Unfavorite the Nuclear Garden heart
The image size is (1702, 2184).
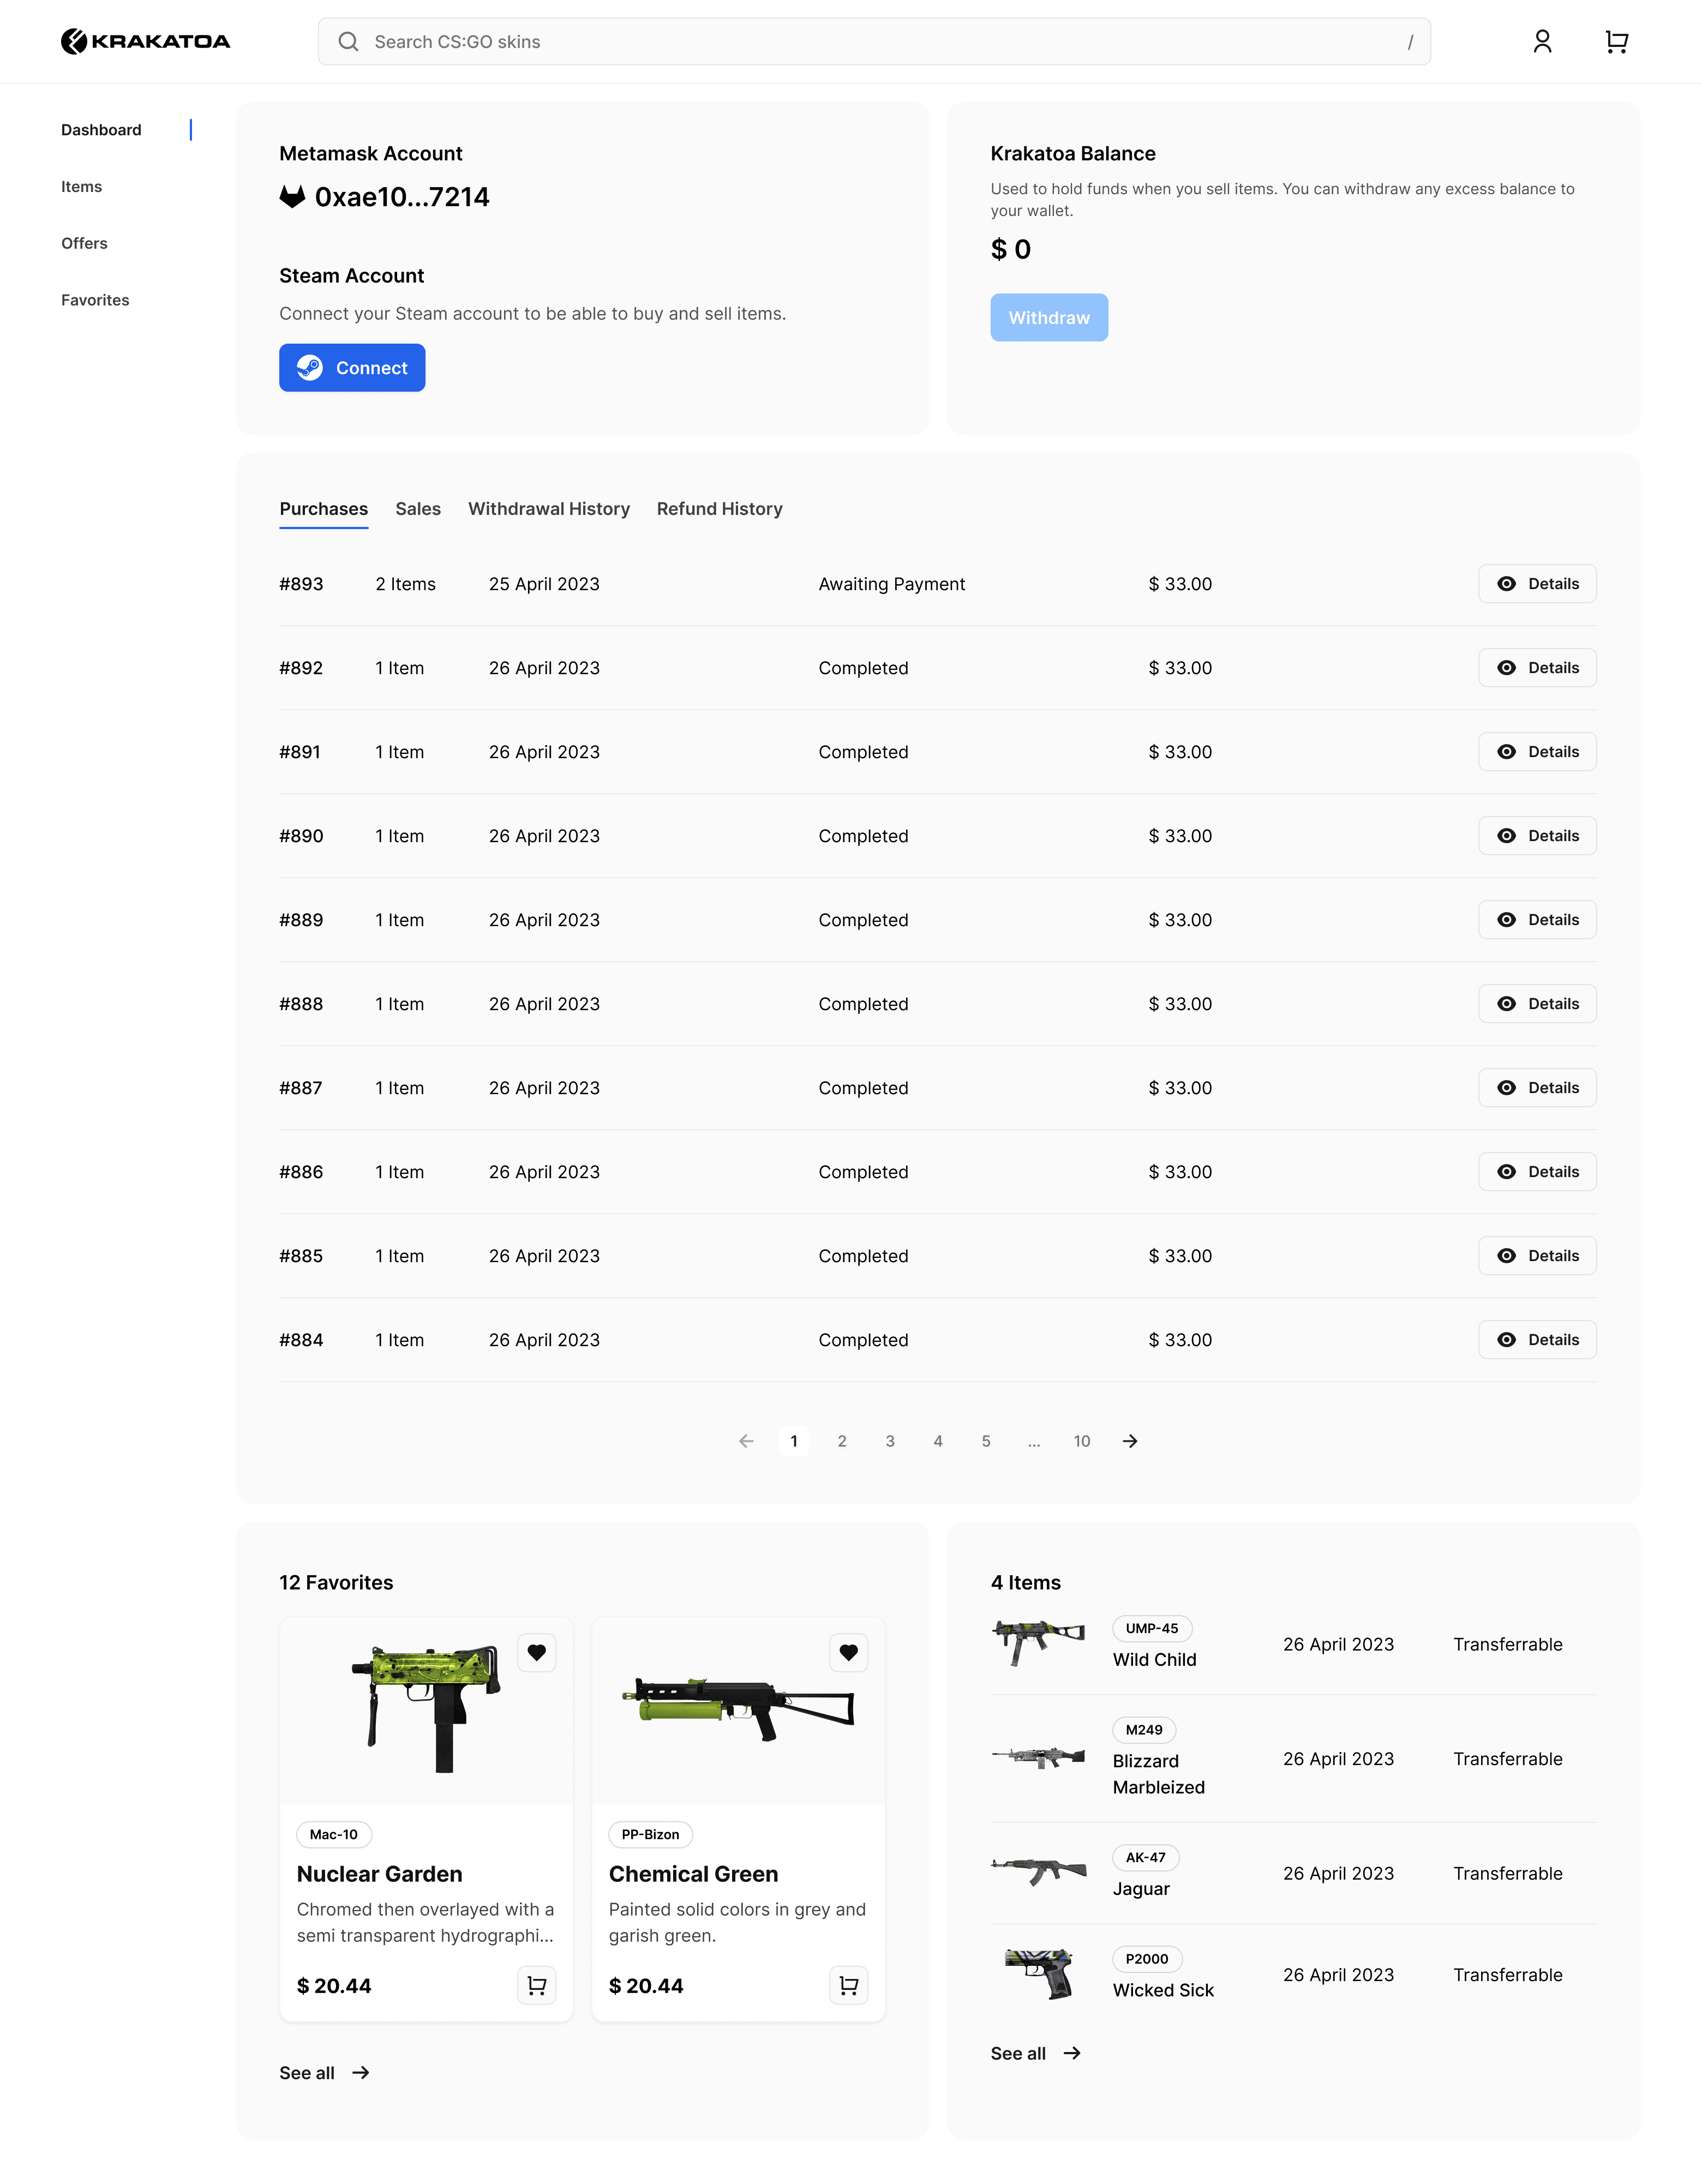pyautogui.click(x=536, y=1652)
